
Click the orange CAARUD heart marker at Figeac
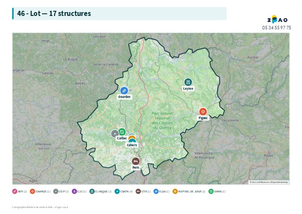[x=203, y=112]
